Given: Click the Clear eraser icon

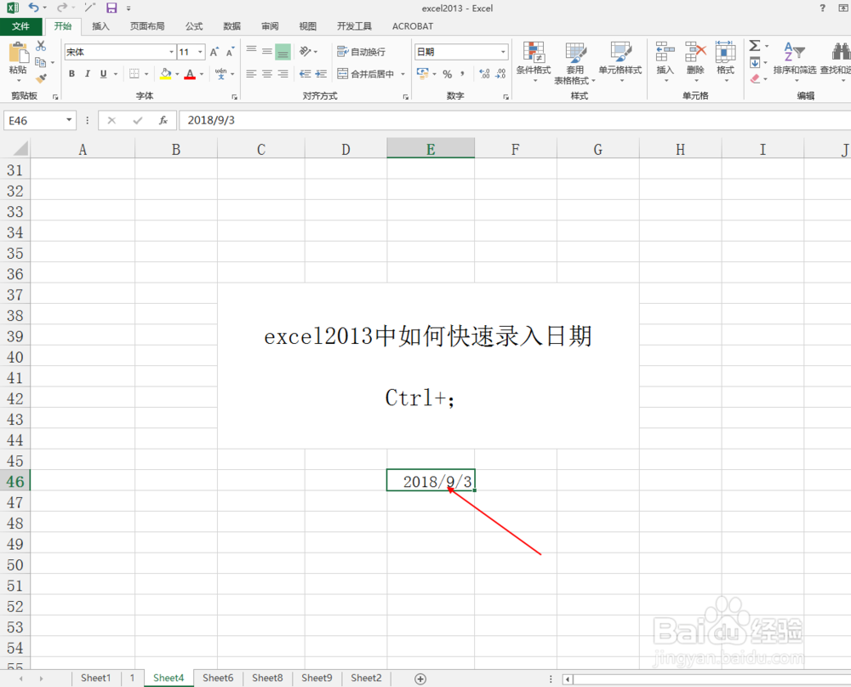Looking at the screenshot, I should (755, 79).
